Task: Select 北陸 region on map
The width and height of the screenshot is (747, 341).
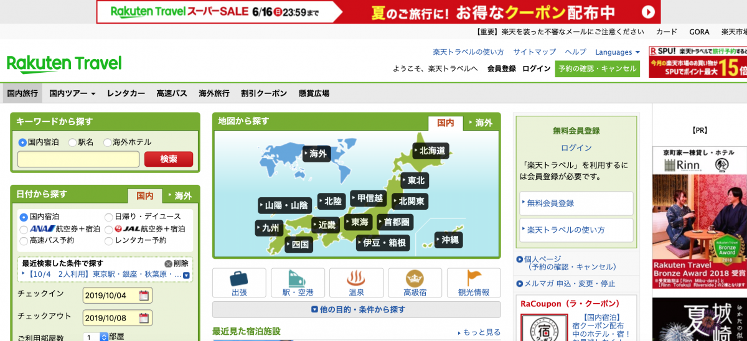Action: click(x=331, y=201)
